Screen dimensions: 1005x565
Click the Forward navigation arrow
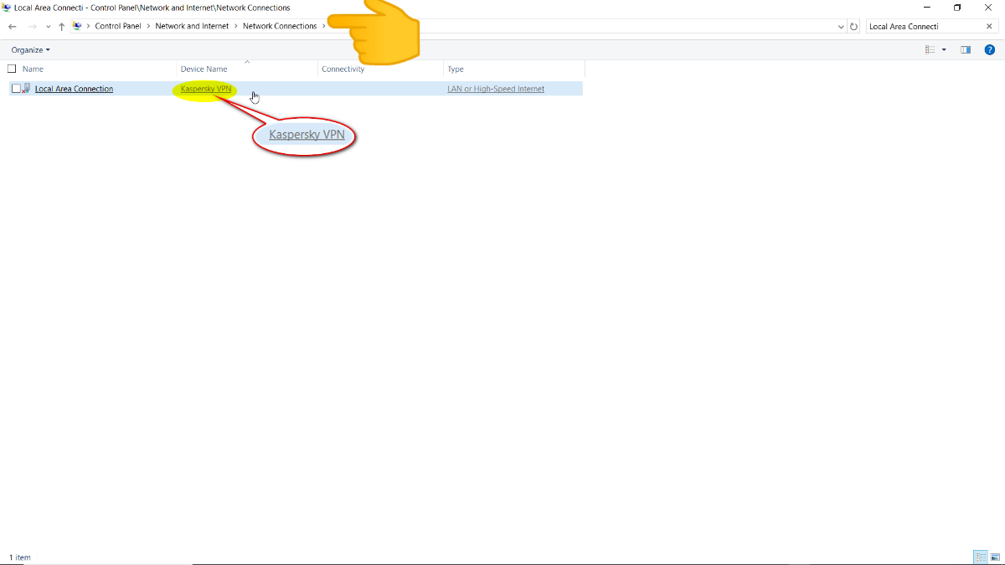point(33,26)
